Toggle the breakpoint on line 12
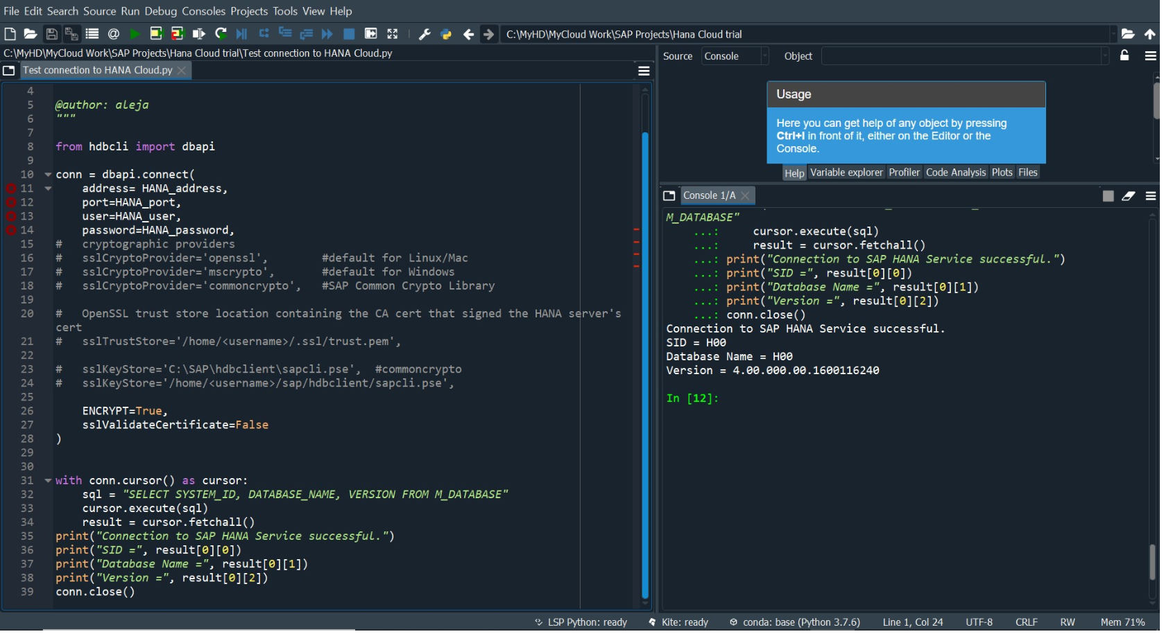 10,202
